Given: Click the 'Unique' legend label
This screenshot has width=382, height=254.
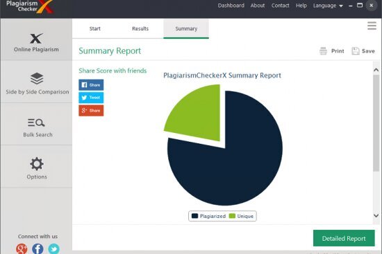Looking at the screenshot, I should coord(245,216).
